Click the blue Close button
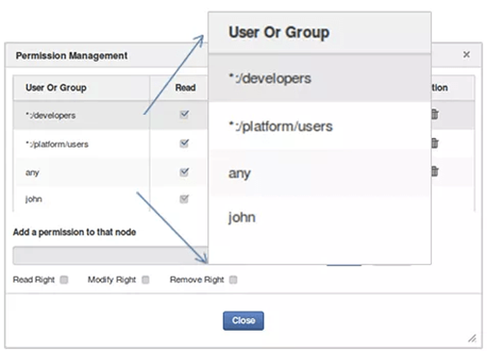Image resolution: width=487 pixels, height=351 pixels. (243, 320)
